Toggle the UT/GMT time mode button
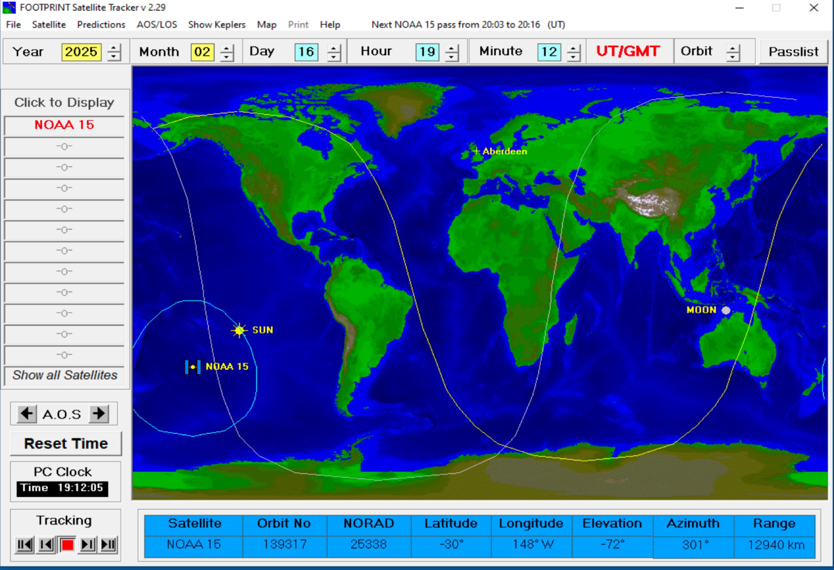Image resolution: width=834 pixels, height=570 pixels. (628, 51)
